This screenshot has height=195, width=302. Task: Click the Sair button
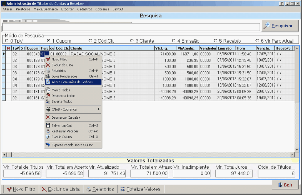click(x=285, y=185)
